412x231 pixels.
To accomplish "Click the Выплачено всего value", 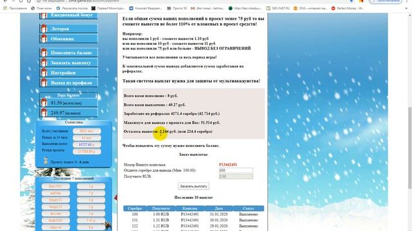I will coord(87,144).
